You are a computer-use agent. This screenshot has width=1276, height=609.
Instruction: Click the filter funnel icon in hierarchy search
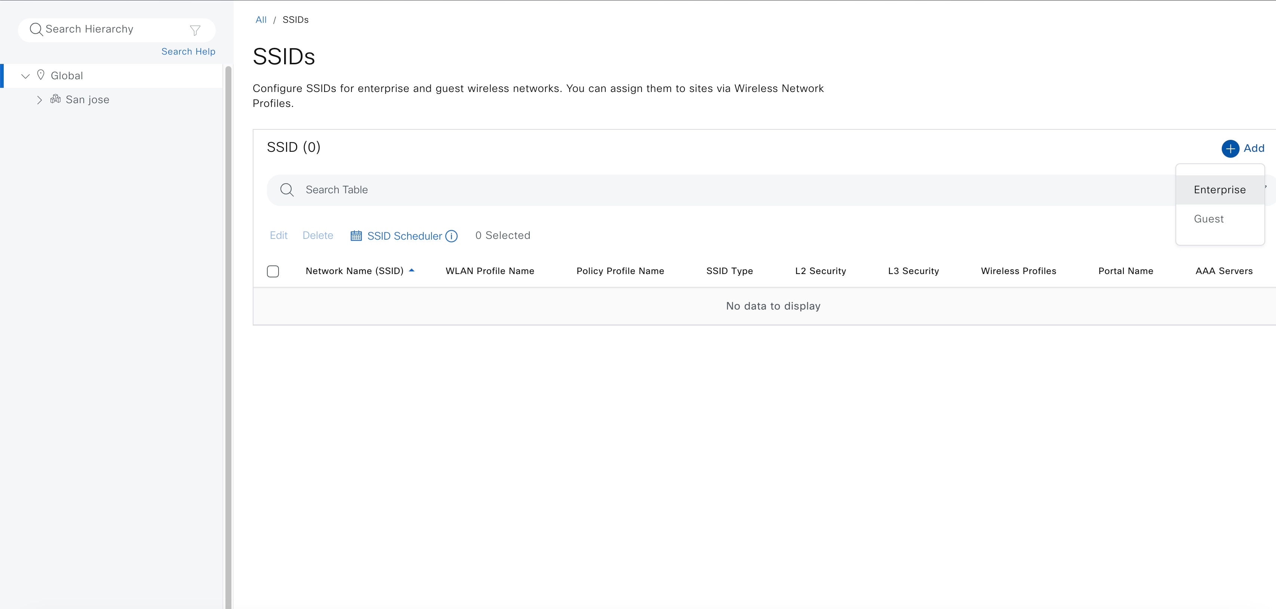point(195,30)
